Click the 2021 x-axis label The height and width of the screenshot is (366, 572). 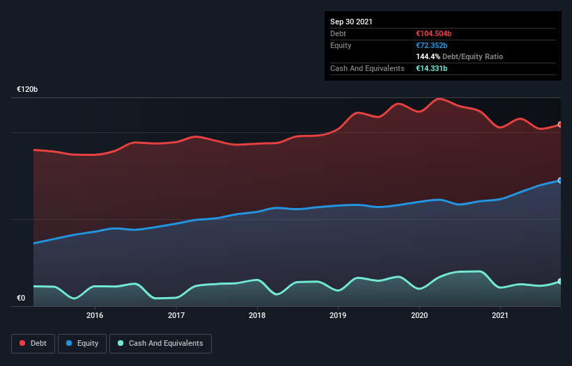[500, 315]
